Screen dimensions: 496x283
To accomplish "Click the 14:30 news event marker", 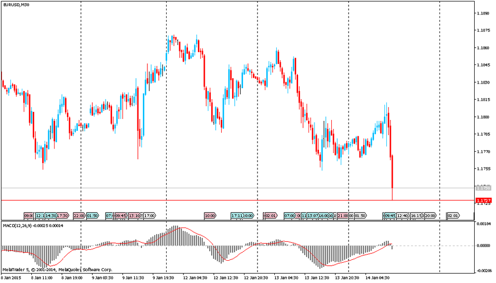I will (x=51, y=216).
